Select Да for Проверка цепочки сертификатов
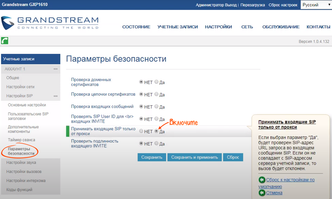This screenshot has height=199, width=332. pyautogui.click(x=156, y=94)
